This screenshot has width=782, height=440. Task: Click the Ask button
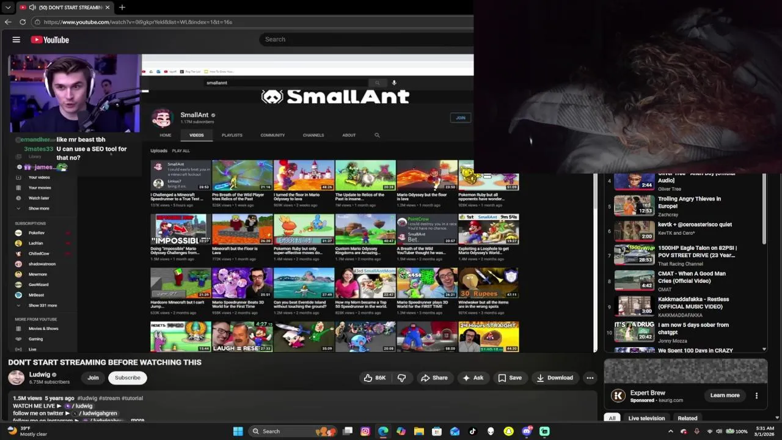473,378
